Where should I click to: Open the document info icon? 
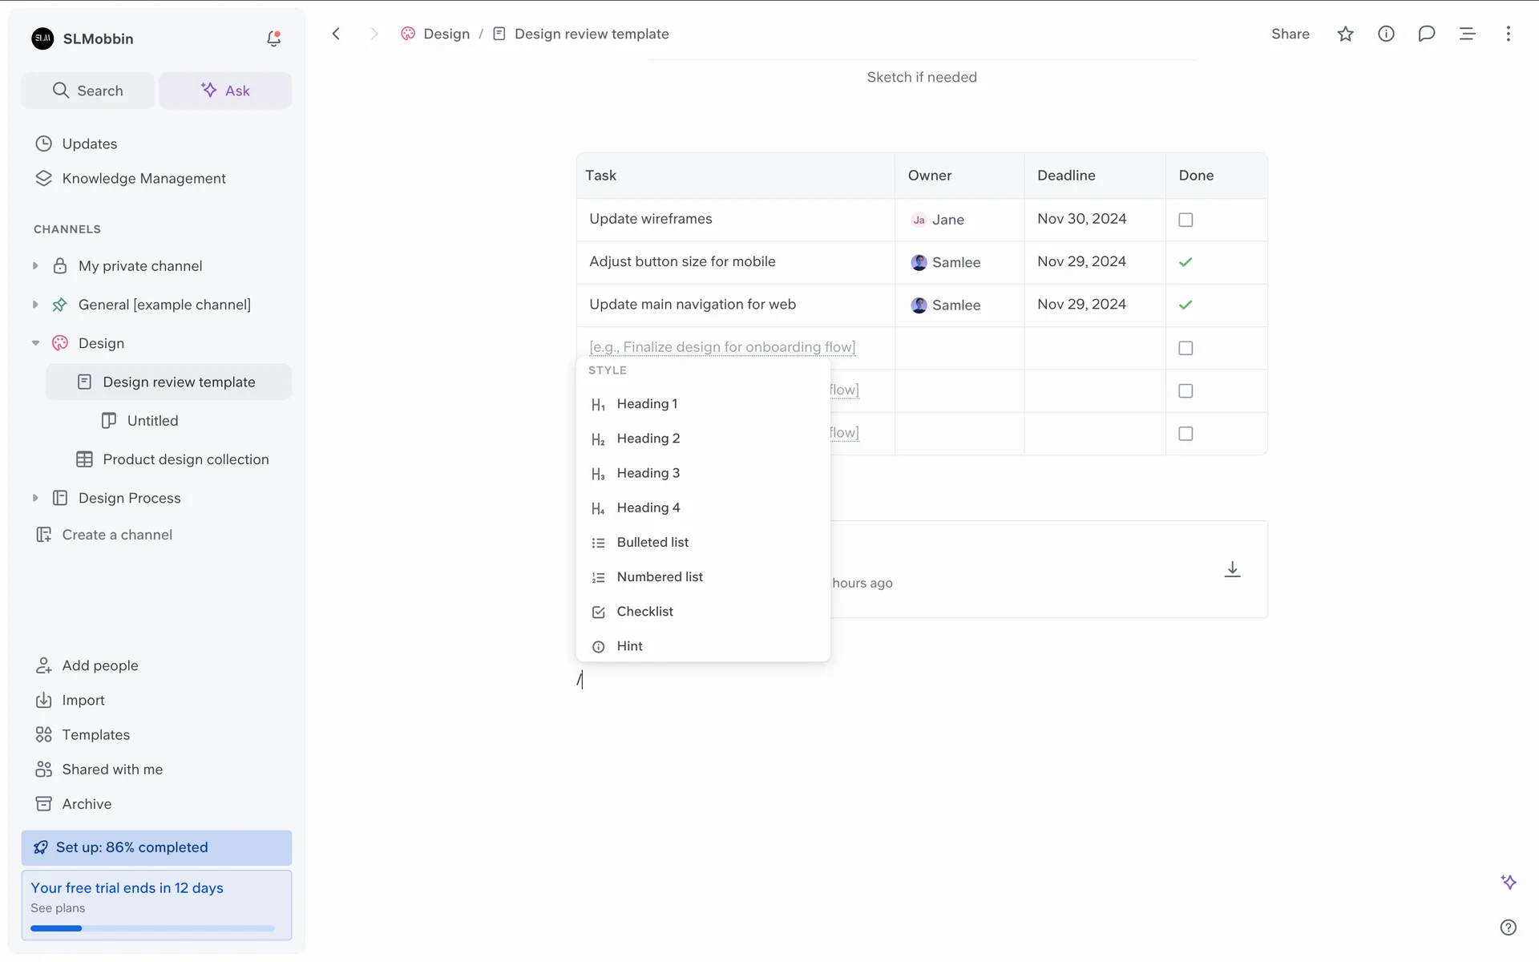click(1386, 34)
